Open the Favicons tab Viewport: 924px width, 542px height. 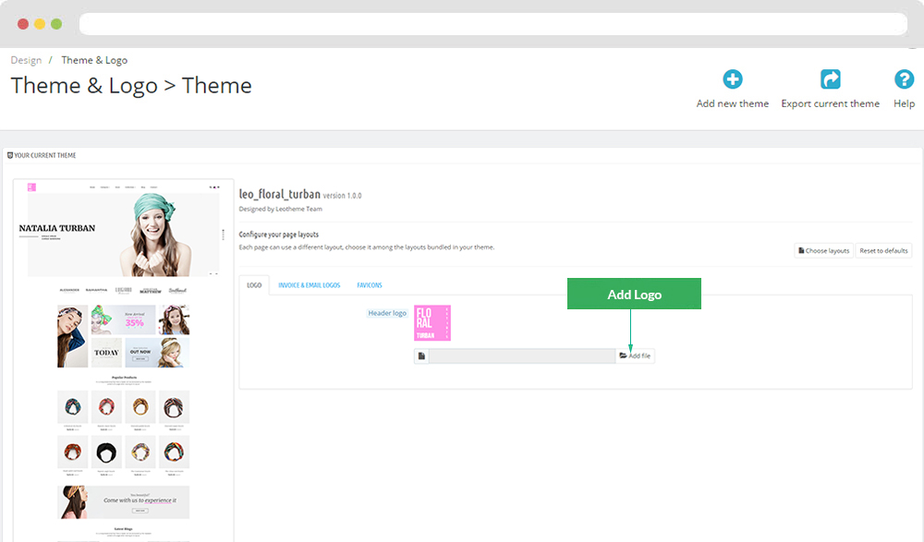click(x=370, y=285)
